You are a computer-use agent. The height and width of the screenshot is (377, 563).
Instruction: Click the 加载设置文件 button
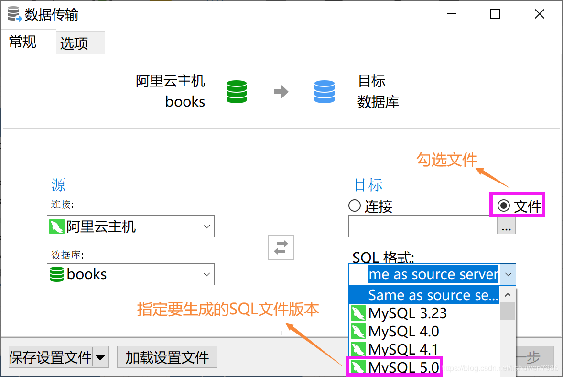pyautogui.click(x=167, y=357)
